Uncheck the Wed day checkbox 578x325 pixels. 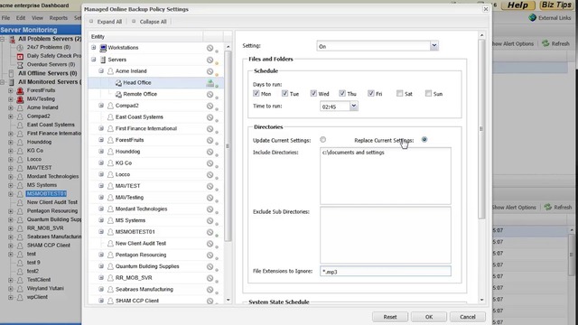tap(313, 93)
